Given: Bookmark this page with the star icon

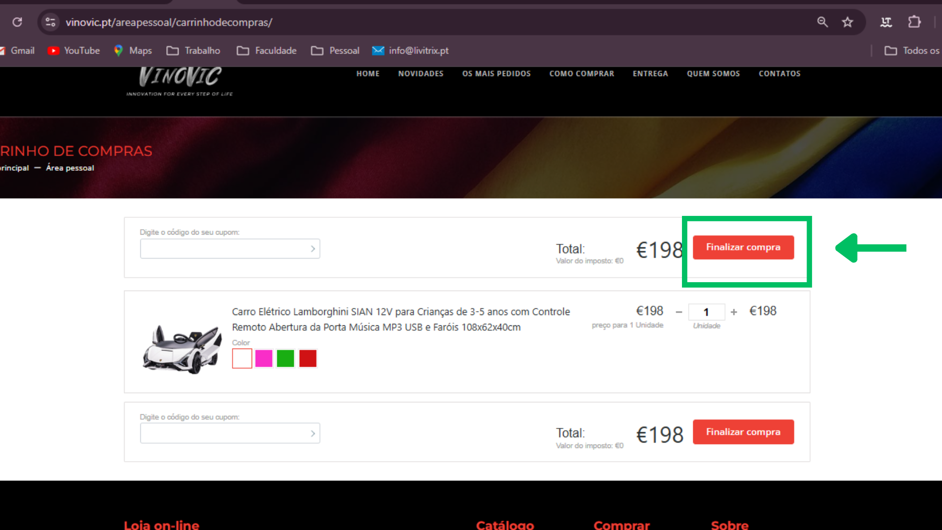Looking at the screenshot, I should tap(847, 22).
